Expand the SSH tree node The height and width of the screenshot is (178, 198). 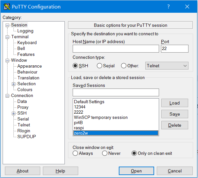coord(13,113)
